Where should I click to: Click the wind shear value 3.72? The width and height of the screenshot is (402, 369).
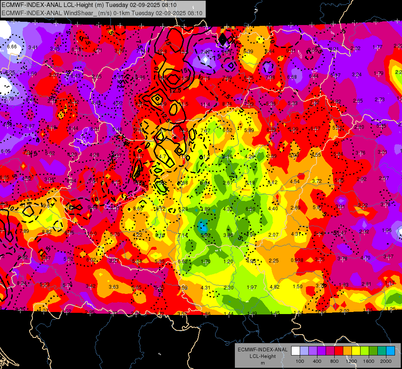pyautogui.click(x=317, y=181)
